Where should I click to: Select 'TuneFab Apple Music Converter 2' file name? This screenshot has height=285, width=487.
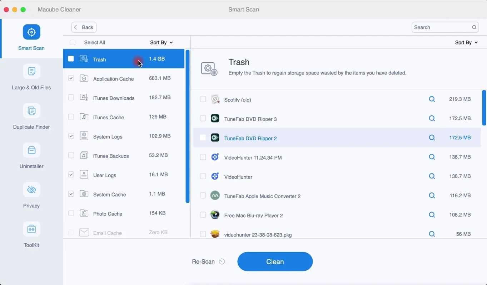pyautogui.click(x=262, y=196)
